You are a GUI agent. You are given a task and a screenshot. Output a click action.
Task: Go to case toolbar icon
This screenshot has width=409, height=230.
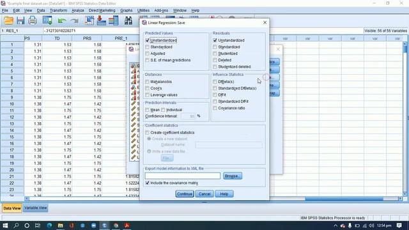point(89,20)
